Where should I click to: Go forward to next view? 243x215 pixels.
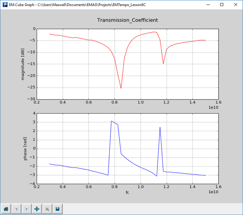27,209
